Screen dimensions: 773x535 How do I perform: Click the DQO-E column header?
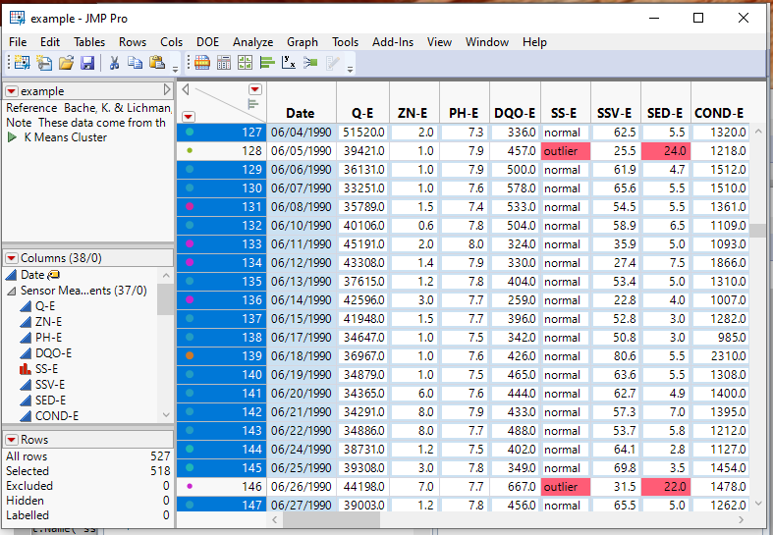(514, 113)
